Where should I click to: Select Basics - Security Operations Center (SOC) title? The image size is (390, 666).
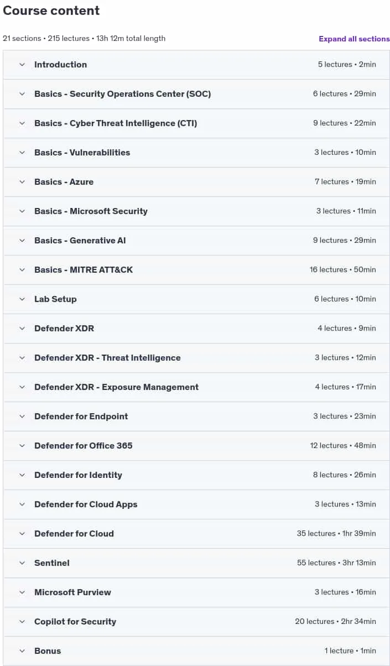122,94
